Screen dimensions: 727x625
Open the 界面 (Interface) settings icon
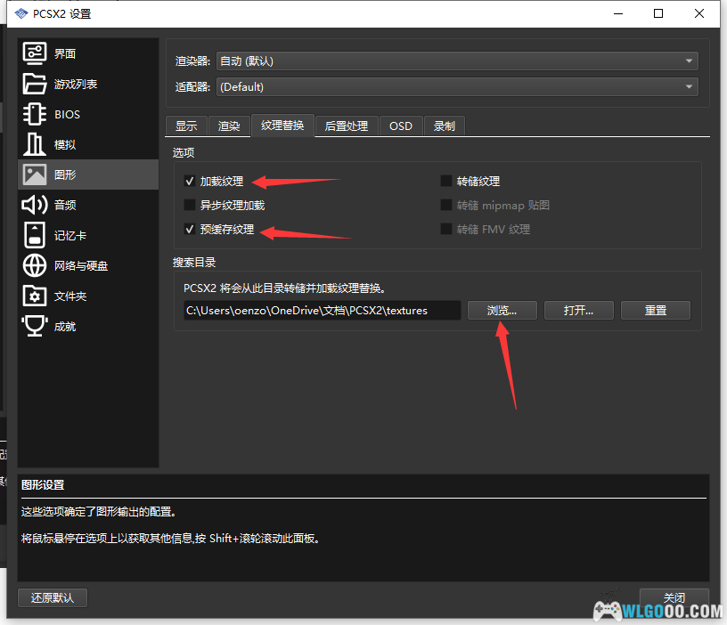click(35, 53)
